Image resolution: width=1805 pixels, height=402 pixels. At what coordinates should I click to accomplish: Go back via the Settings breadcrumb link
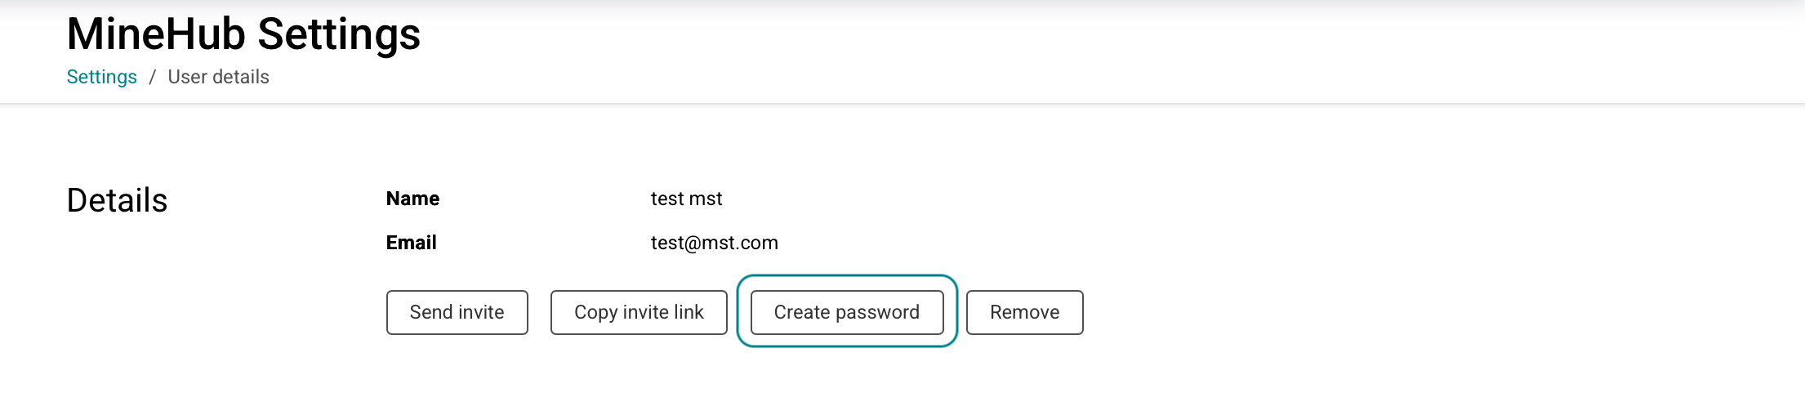tap(101, 77)
